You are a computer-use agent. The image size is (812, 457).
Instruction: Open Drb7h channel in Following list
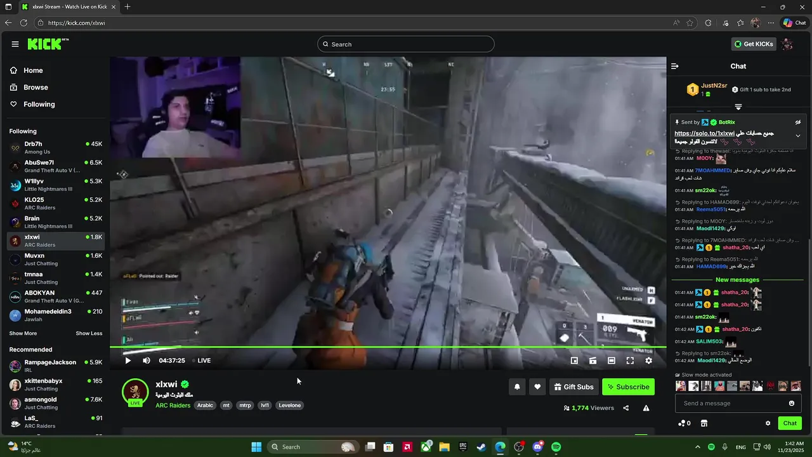click(x=56, y=147)
